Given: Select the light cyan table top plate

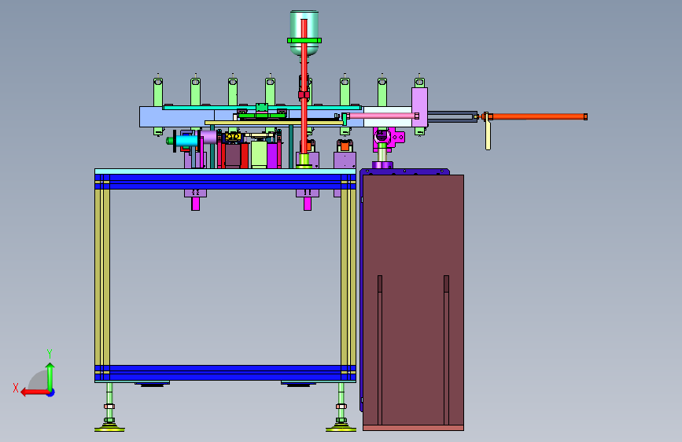Looking at the screenshot, I should (x=225, y=171).
